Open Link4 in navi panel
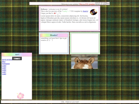Screen dimensions: 139x104 [4, 66]
